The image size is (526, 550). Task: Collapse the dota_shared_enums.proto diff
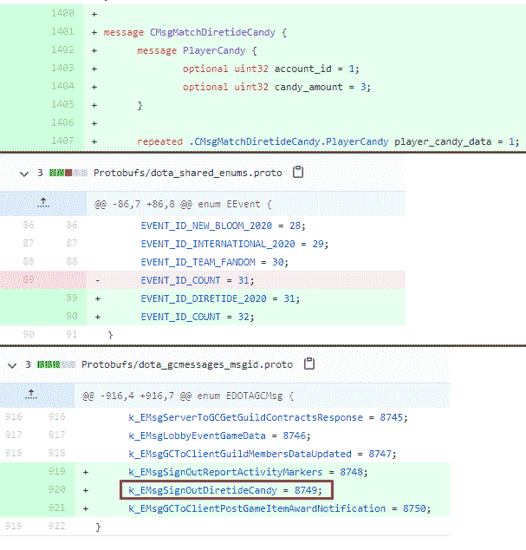(23, 174)
